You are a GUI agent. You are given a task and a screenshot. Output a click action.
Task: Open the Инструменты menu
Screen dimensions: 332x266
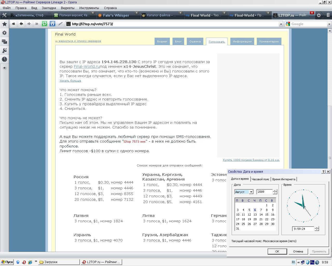click(89, 8)
